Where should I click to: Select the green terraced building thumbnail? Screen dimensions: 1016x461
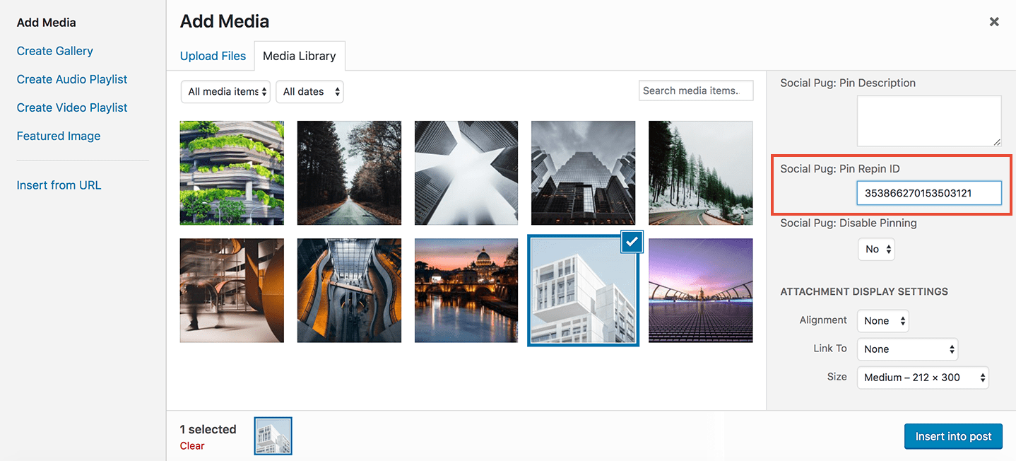tap(232, 173)
